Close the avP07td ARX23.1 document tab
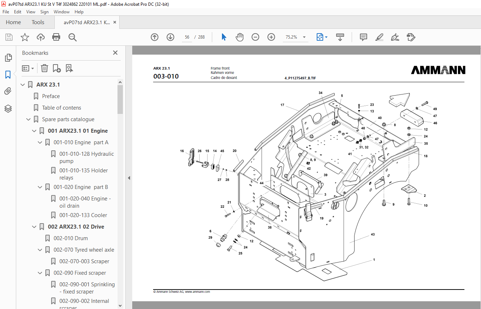 [115, 22]
